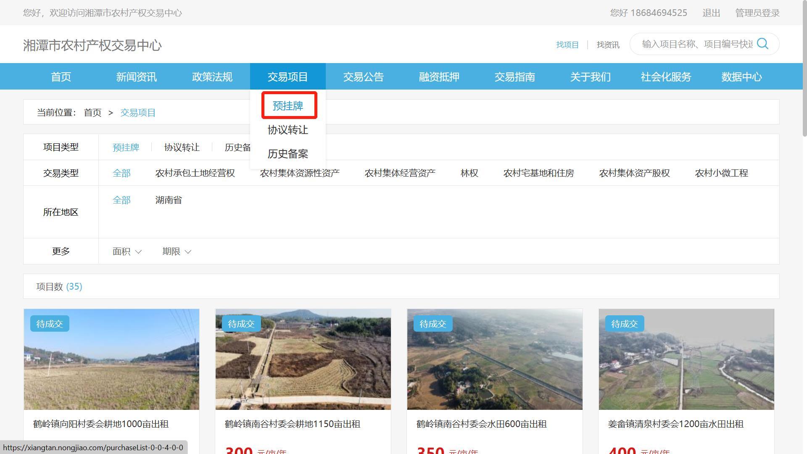Open 政策法规 in the navigation bar
Viewport: 807px width, 454px height.
click(212, 77)
